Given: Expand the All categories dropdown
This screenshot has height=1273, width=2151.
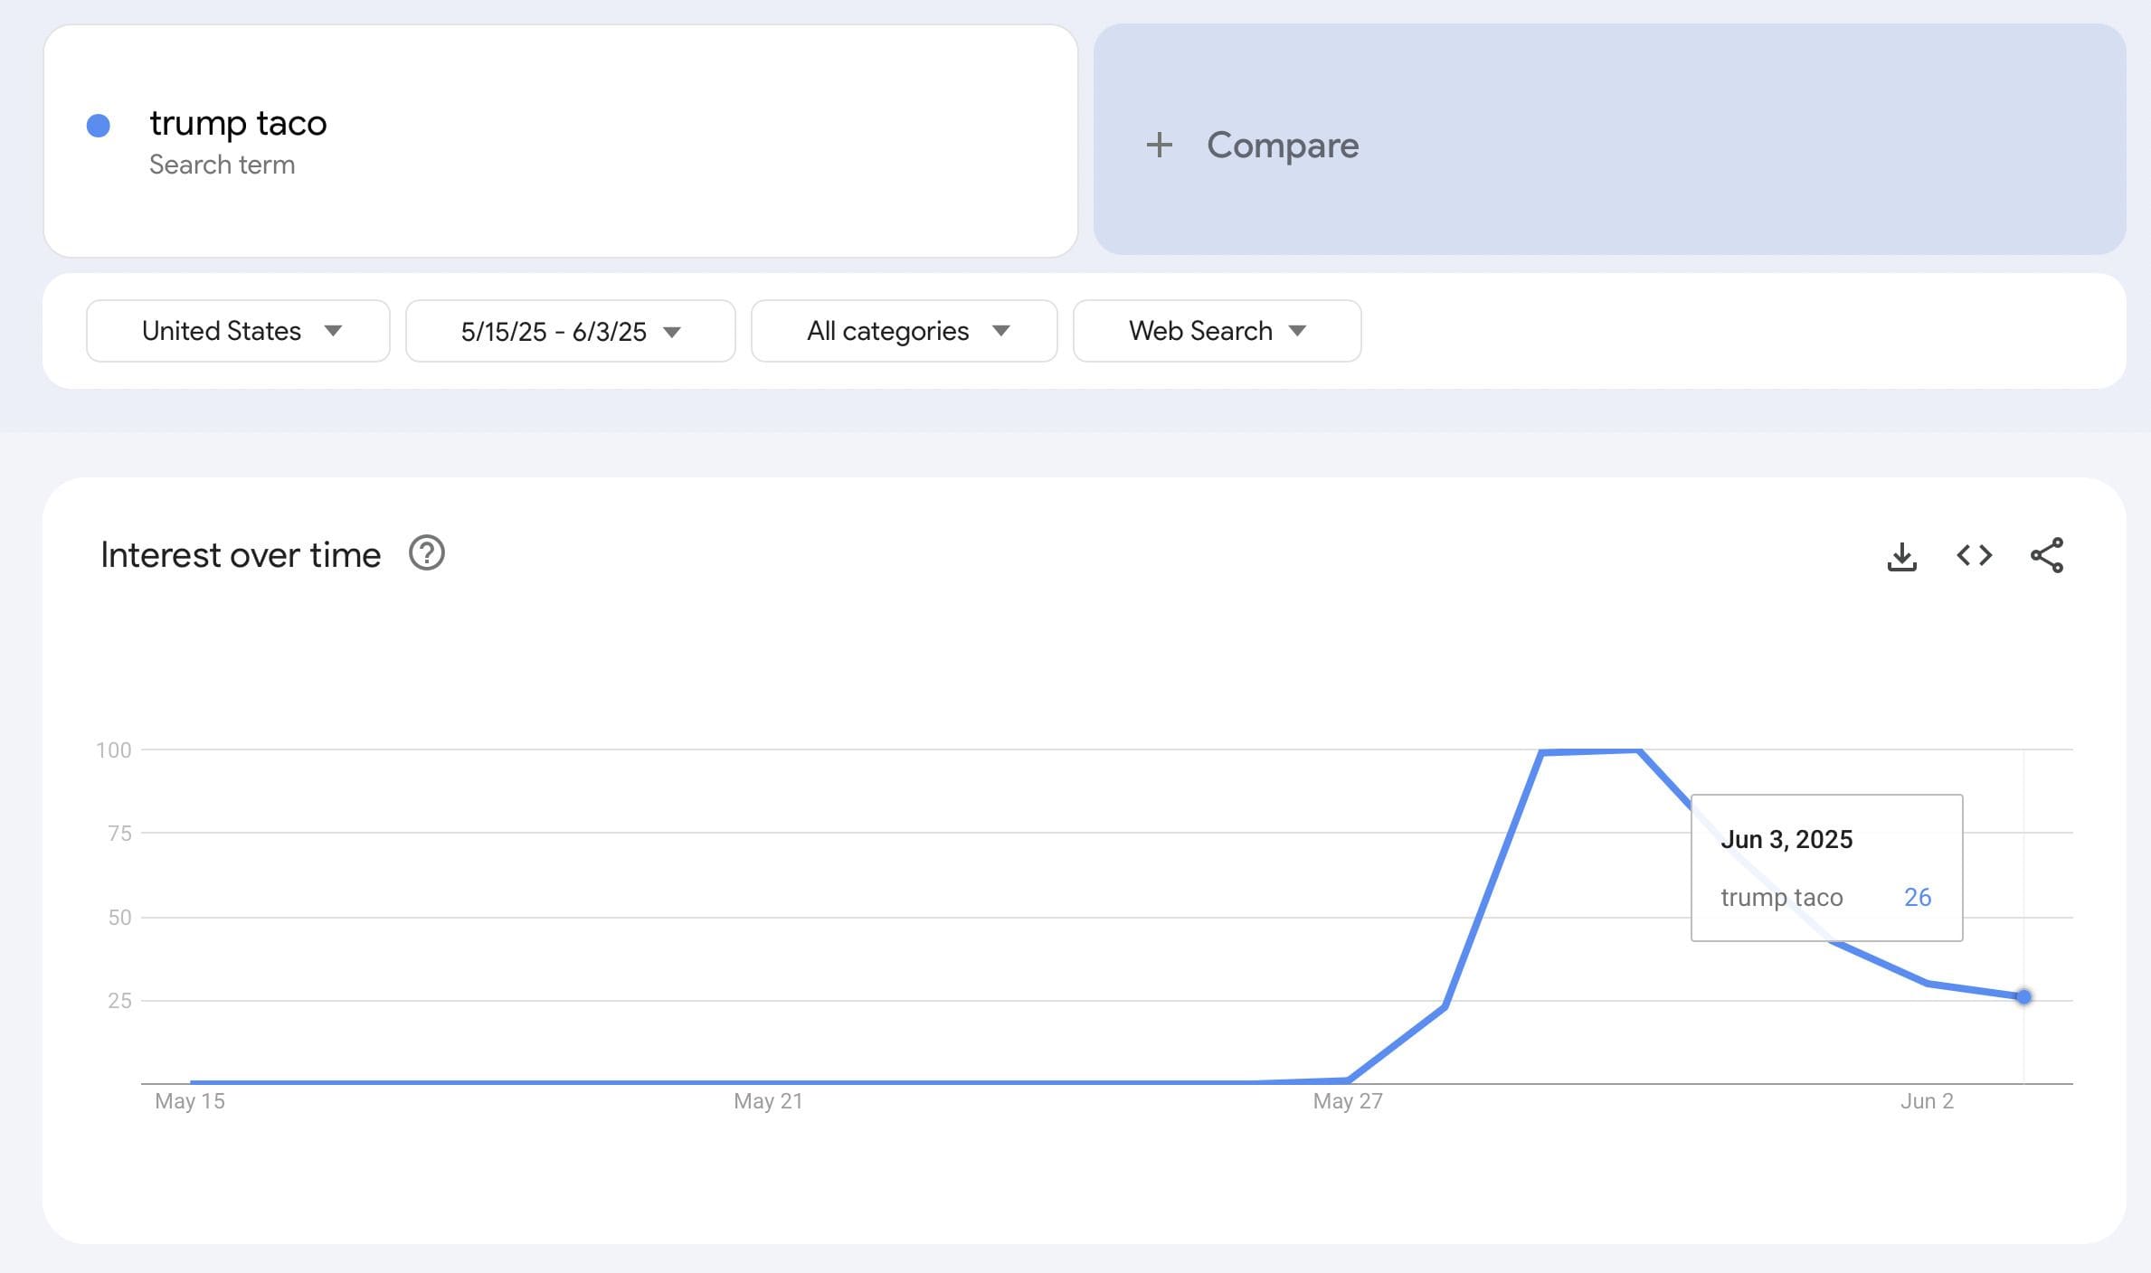Looking at the screenshot, I should click(904, 331).
